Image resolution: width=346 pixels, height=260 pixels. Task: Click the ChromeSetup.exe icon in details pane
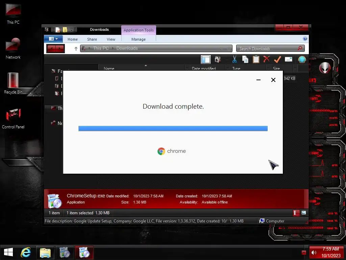tap(54, 200)
